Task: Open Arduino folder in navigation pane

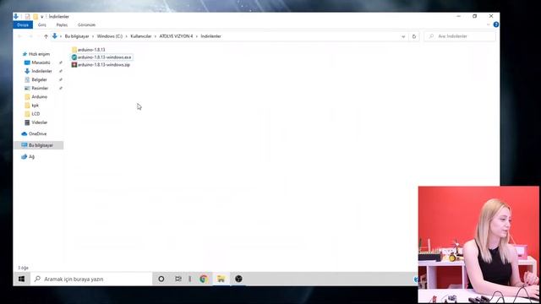Action: [36, 97]
